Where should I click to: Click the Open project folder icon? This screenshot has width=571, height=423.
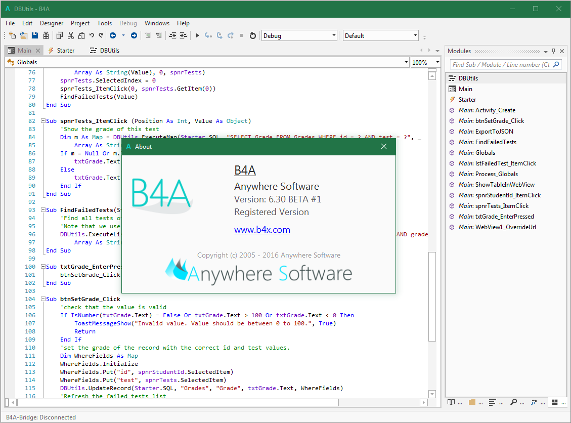click(x=24, y=35)
